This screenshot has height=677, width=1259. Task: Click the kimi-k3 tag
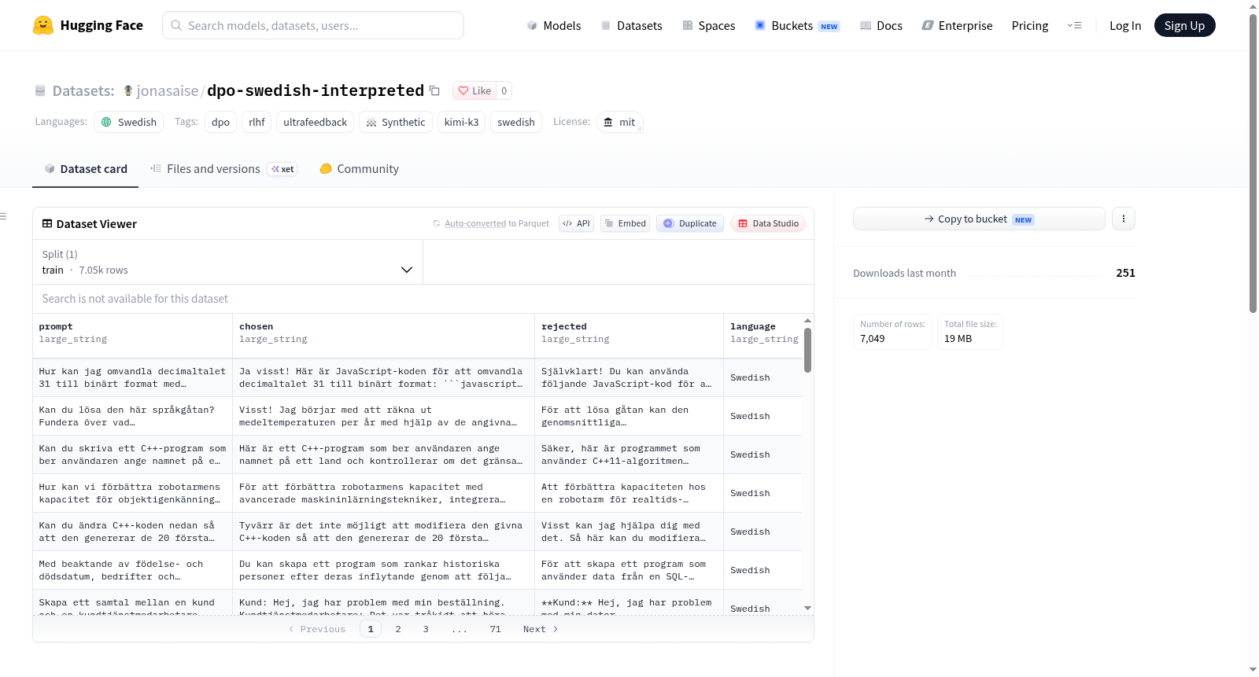(x=461, y=122)
